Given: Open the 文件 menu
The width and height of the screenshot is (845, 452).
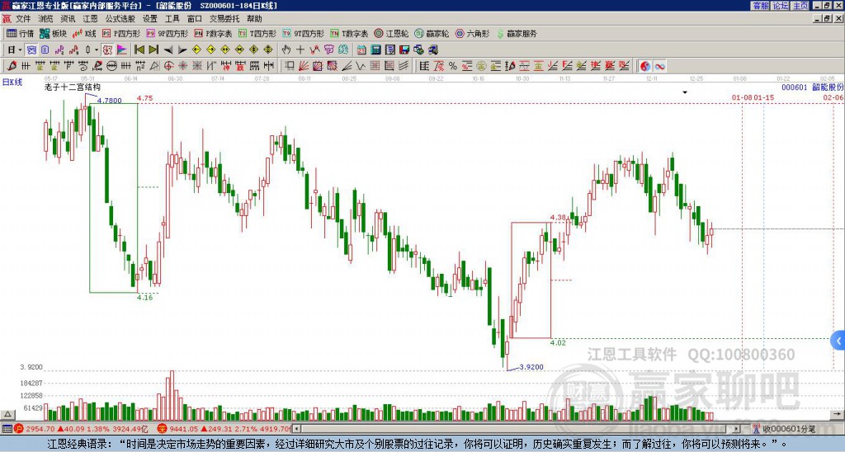Looking at the screenshot, I should coord(23,19).
